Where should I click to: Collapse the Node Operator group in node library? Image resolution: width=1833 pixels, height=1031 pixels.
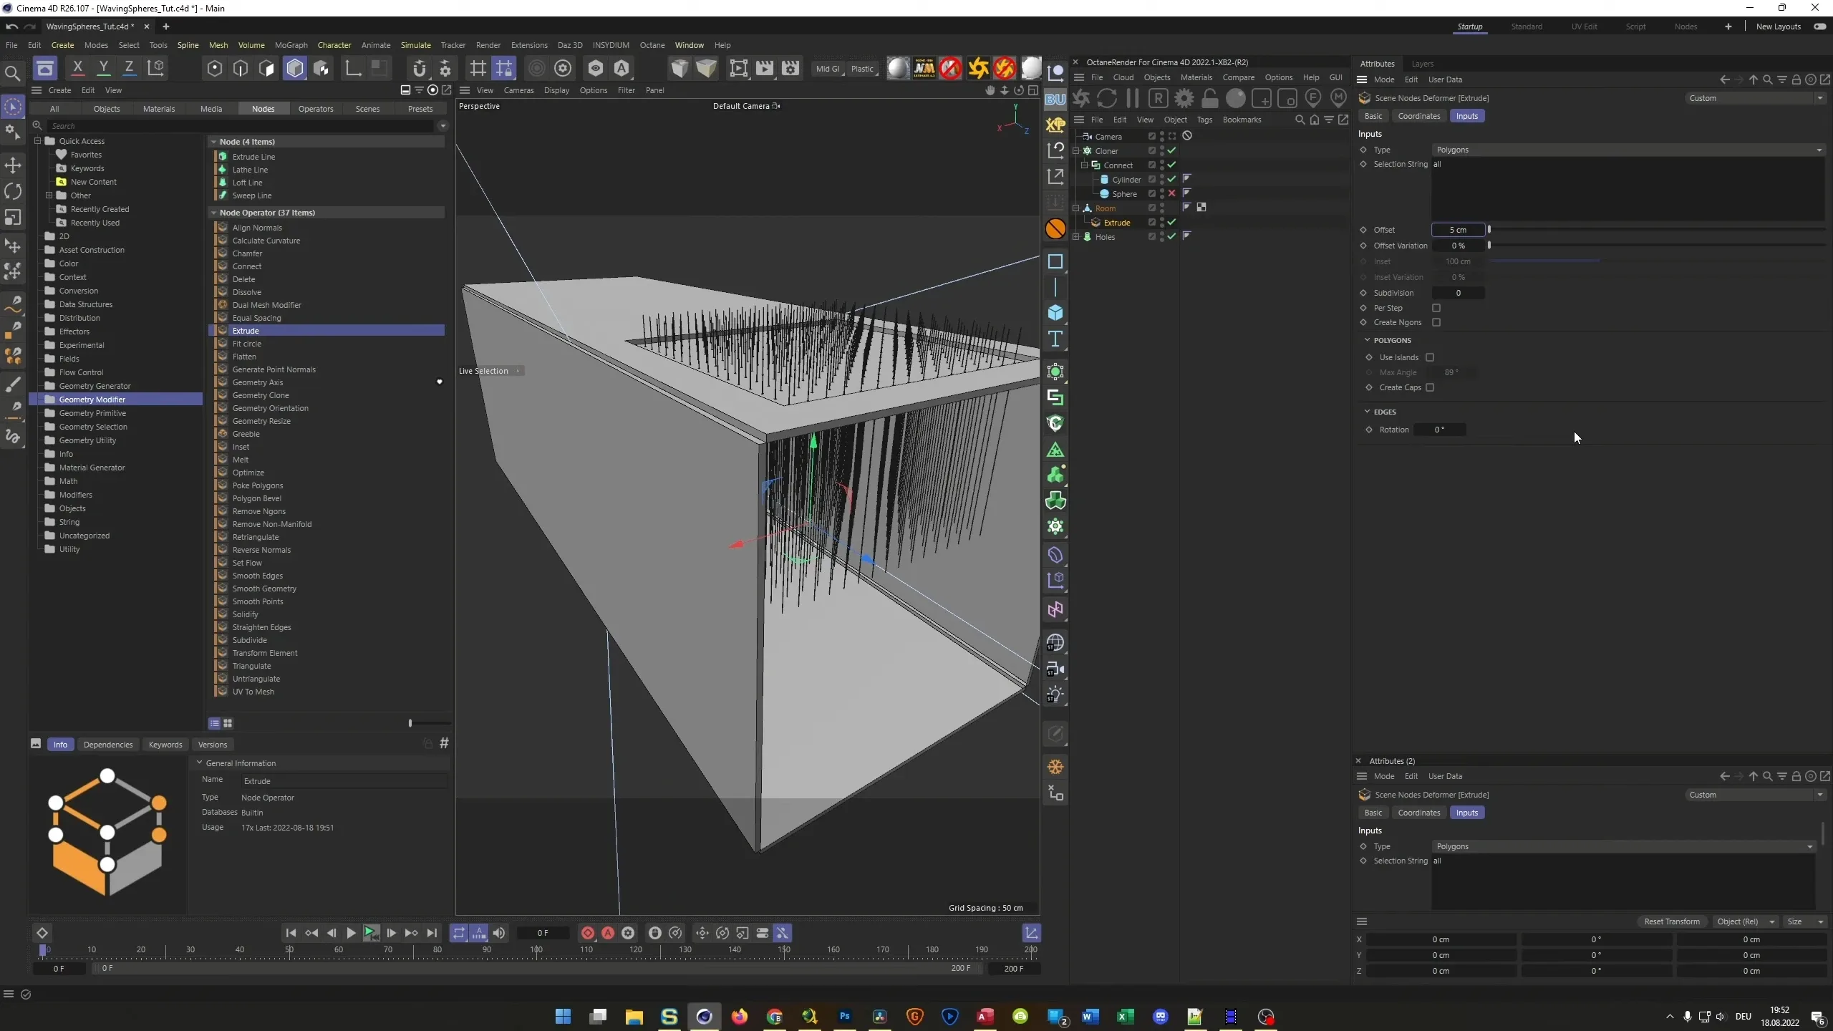coord(213,213)
